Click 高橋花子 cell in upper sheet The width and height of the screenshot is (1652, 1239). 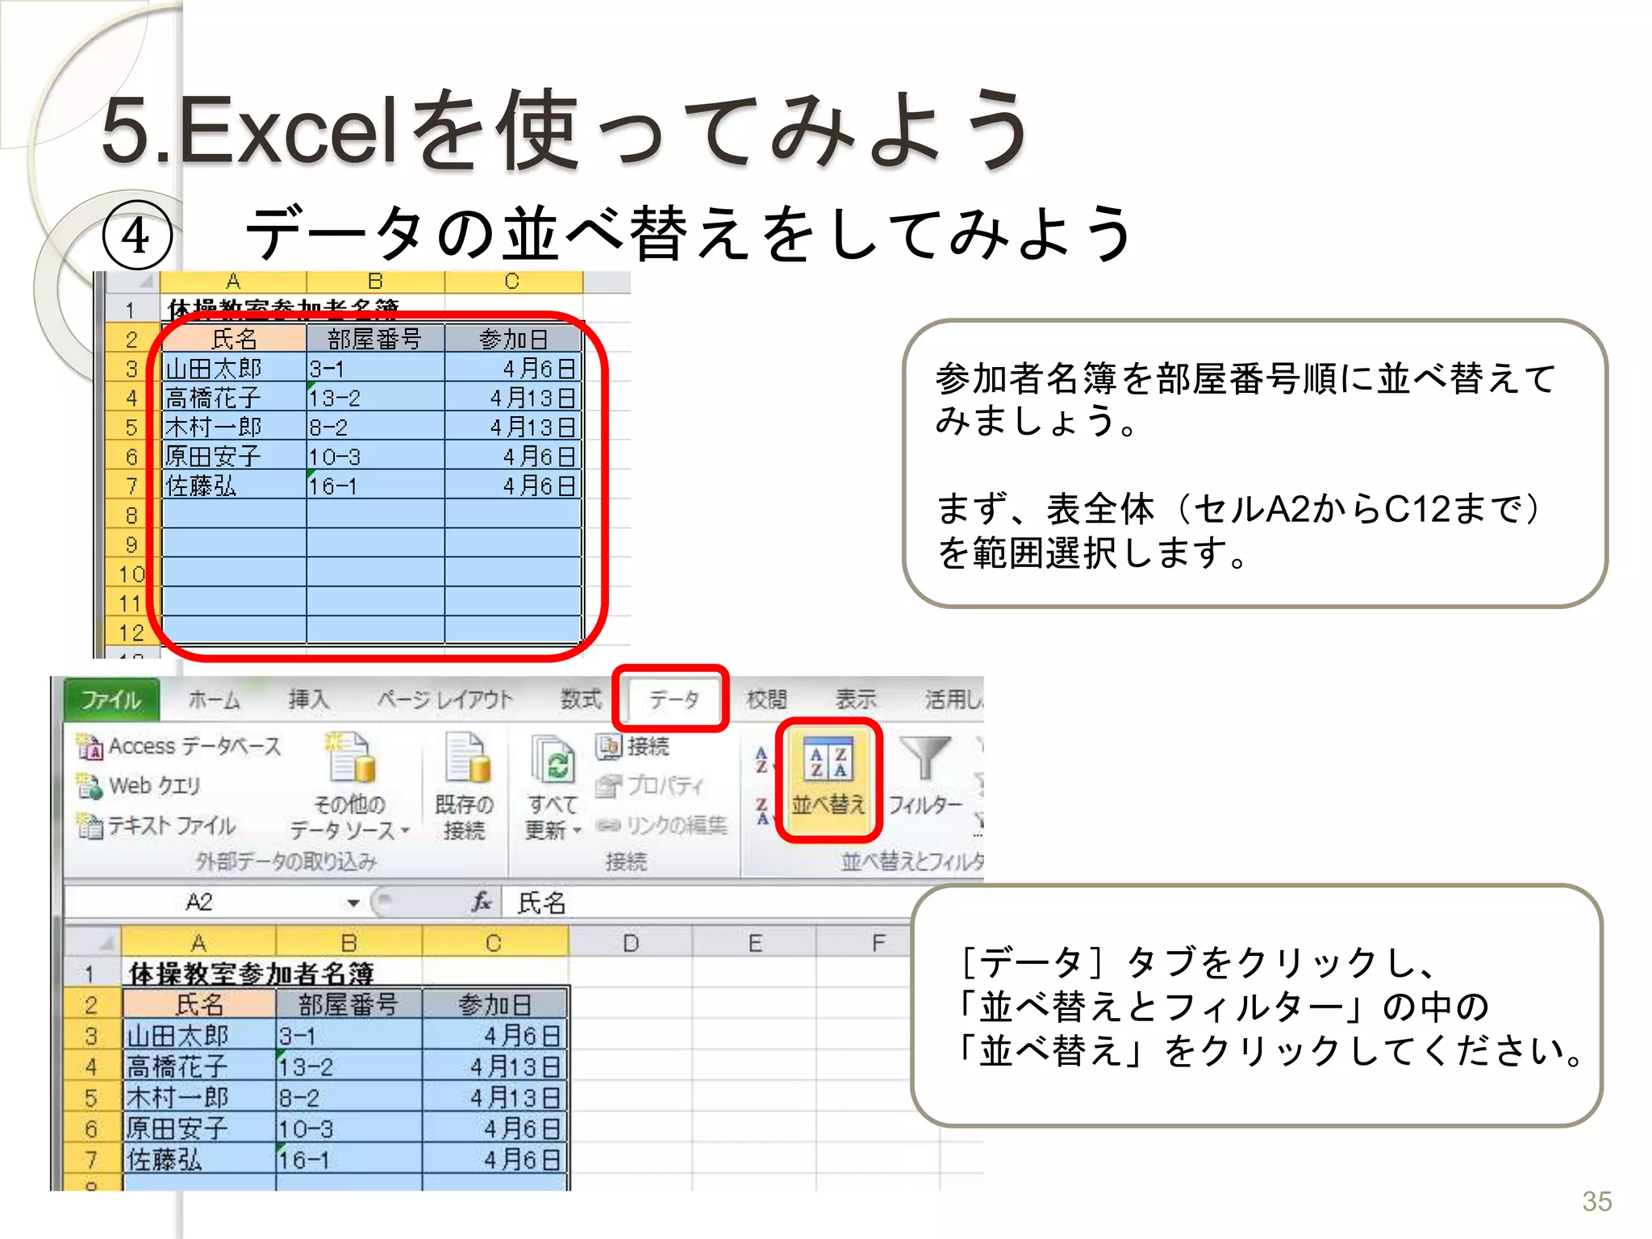[x=234, y=398]
